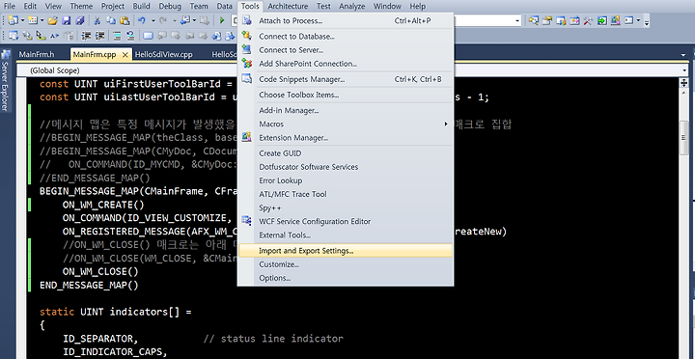This screenshot has height=359, width=695.
Task: Click the END_MESSAGE_MAP() code line
Action: pos(89,285)
